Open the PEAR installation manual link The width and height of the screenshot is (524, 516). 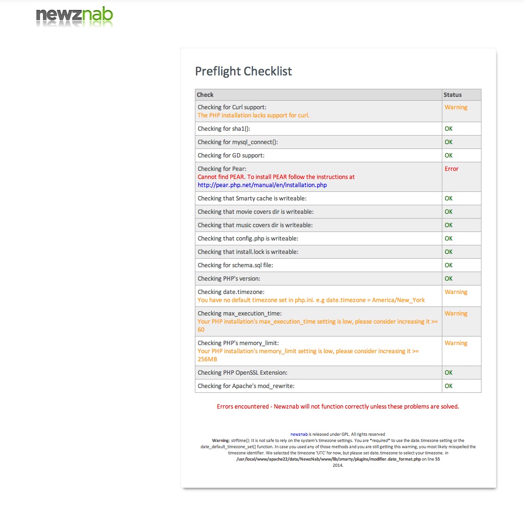point(262,185)
